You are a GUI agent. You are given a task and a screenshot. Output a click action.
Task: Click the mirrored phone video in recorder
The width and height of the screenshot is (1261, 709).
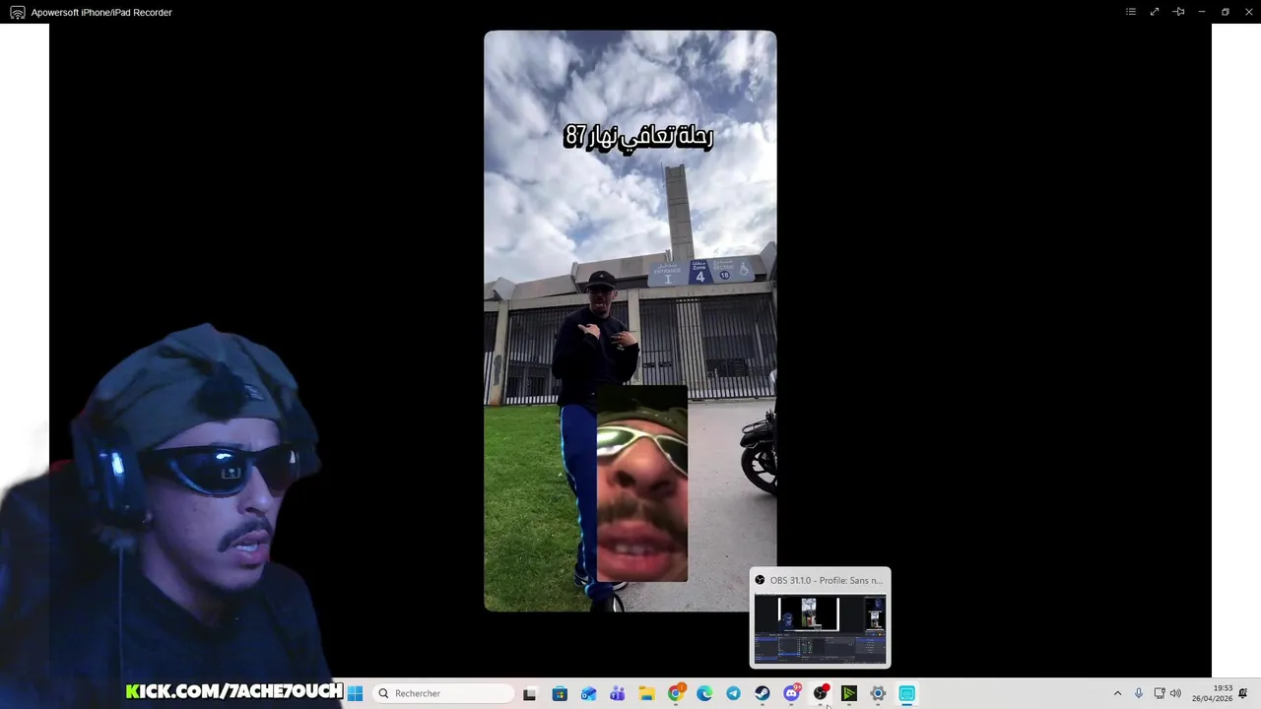(630, 321)
